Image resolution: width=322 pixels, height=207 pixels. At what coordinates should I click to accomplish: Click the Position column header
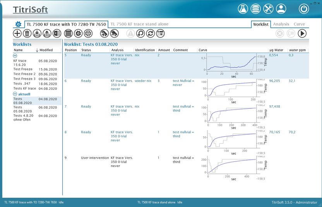[x=71, y=50]
